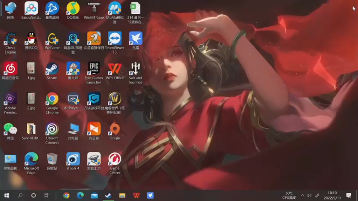This screenshot has height=201, width=358.
Task: Open Edge from the taskbar
Action: 80,196
